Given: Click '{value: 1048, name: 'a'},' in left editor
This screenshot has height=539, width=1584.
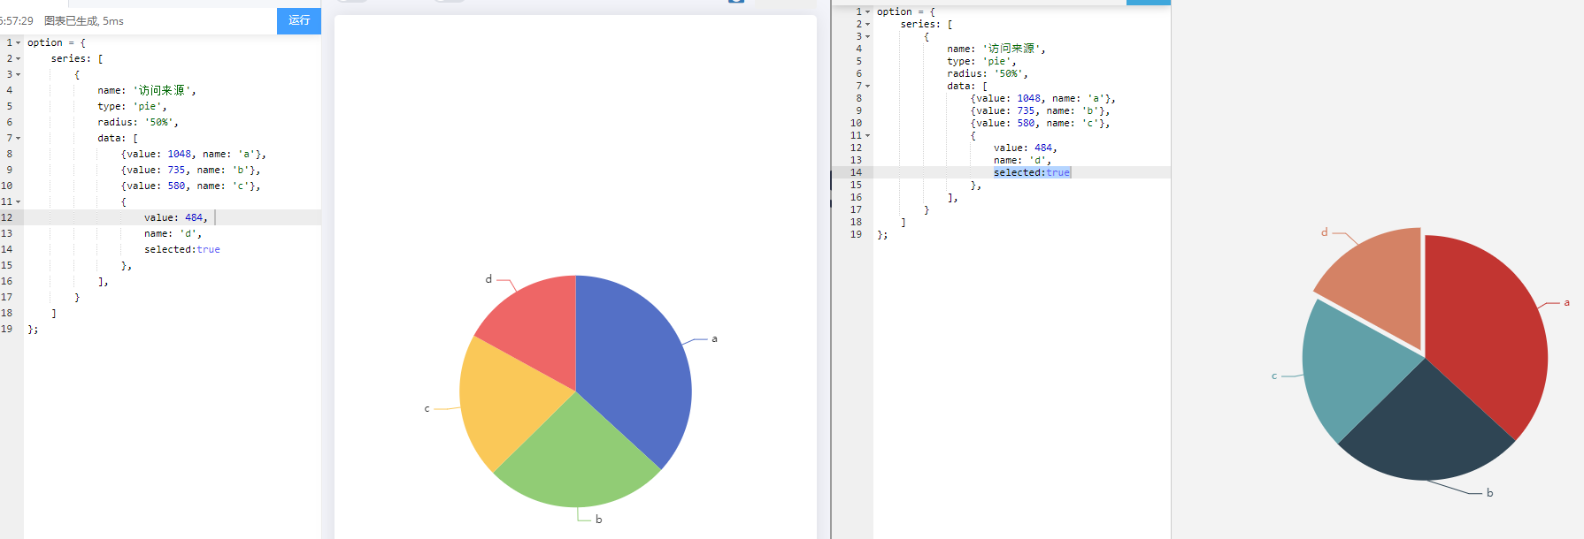Looking at the screenshot, I should 194,154.
